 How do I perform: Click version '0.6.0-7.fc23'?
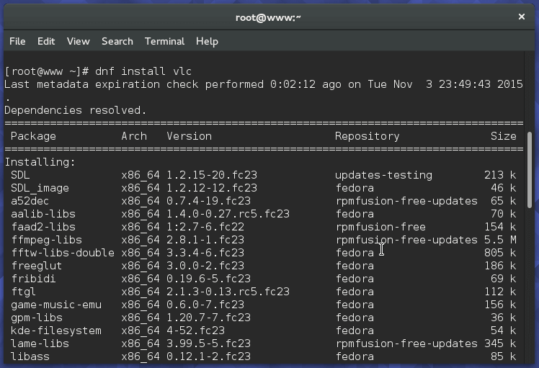205,305
